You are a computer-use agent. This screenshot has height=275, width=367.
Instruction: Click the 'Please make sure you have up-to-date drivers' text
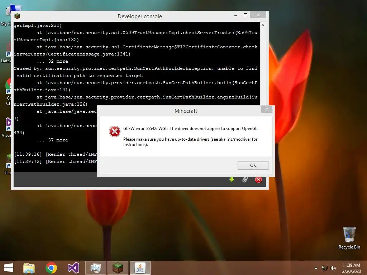pyautogui.click(x=190, y=142)
